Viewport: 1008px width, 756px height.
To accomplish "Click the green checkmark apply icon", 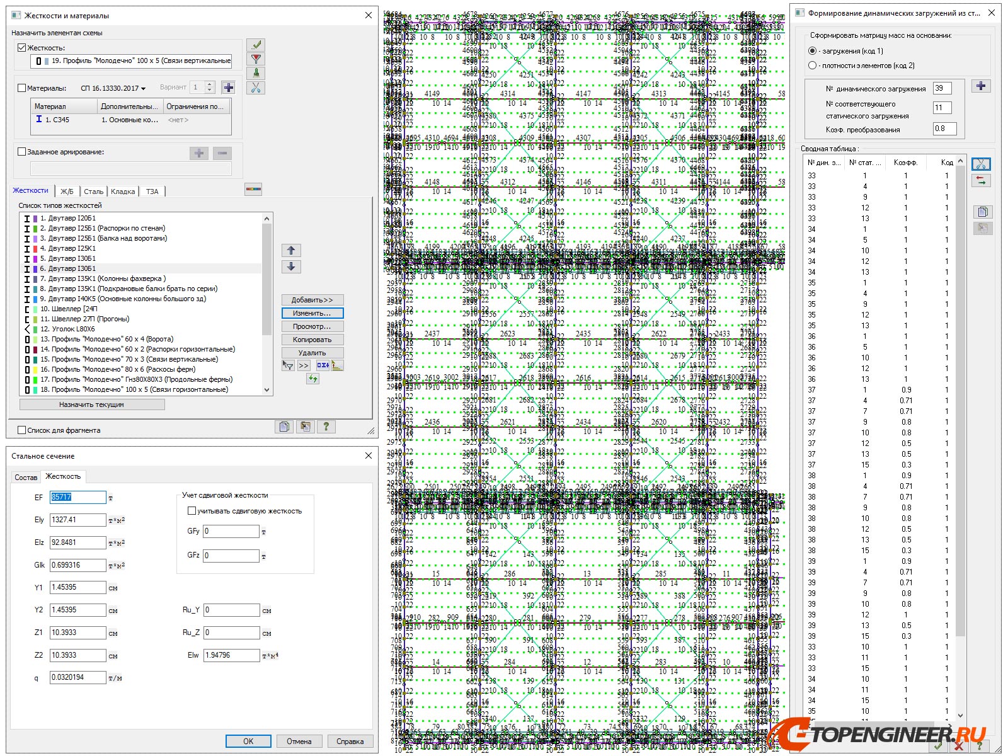I will coord(256,45).
